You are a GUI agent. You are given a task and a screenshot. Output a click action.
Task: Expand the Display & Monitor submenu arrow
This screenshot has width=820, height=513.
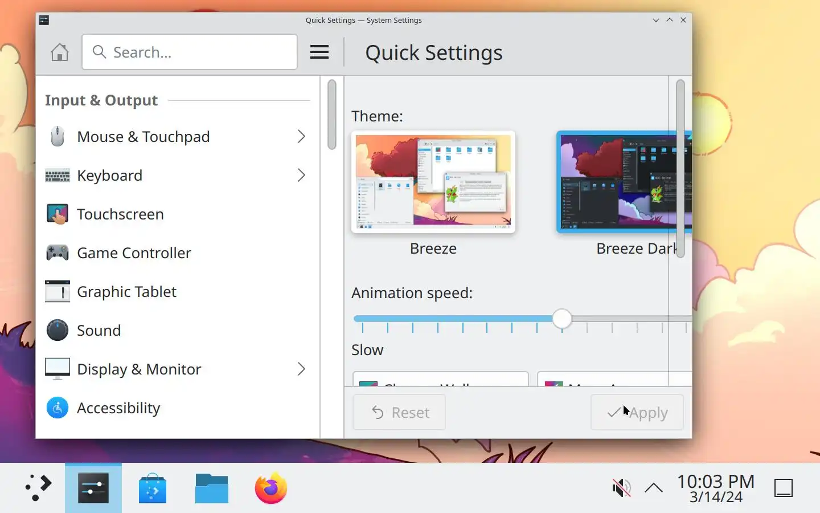coord(301,369)
